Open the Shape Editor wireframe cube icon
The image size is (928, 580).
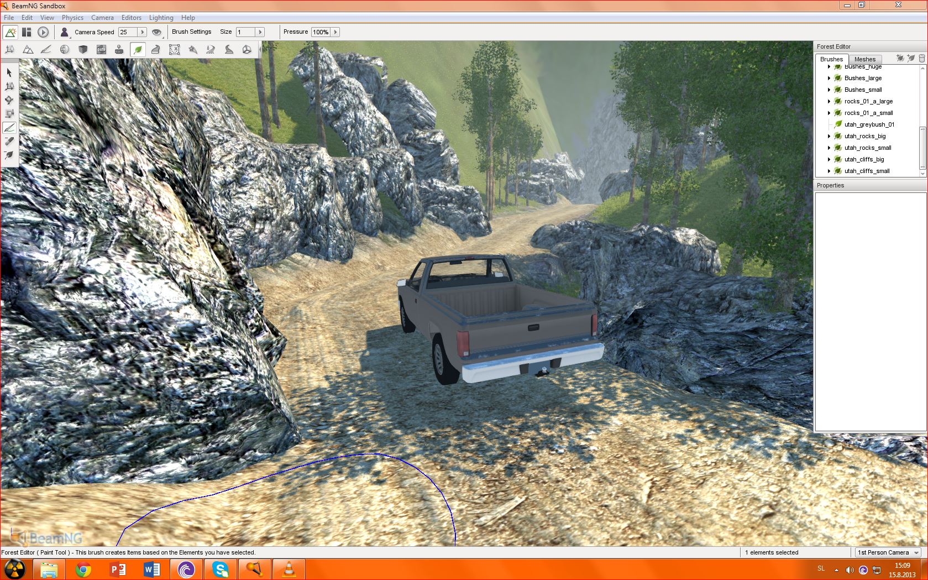tap(247, 50)
